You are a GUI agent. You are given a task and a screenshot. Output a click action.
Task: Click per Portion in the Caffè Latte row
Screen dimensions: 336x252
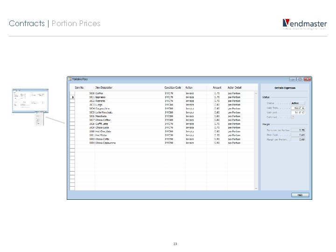234,124
